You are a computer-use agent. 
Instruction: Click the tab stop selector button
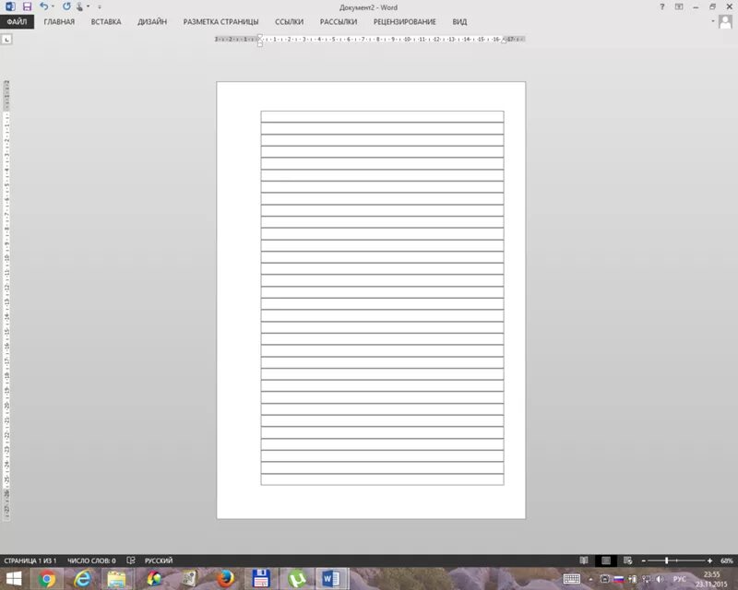pyautogui.click(x=6, y=40)
